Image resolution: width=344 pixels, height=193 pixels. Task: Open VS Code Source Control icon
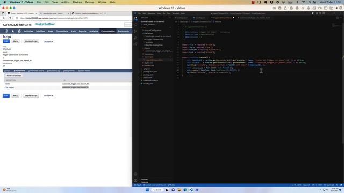click(x=135, y=32)
